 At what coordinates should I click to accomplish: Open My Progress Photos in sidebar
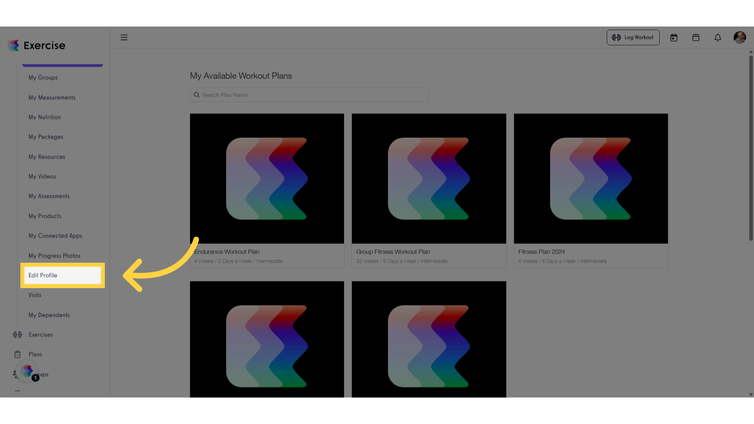pyautogui.click(x=55, y=256)
